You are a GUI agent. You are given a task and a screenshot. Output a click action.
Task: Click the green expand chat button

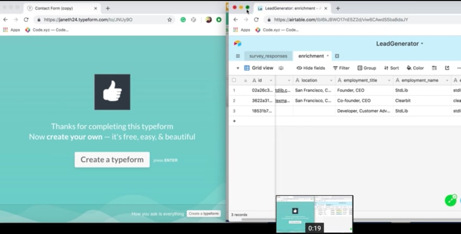pyautogui.click(x=451, y=200)
